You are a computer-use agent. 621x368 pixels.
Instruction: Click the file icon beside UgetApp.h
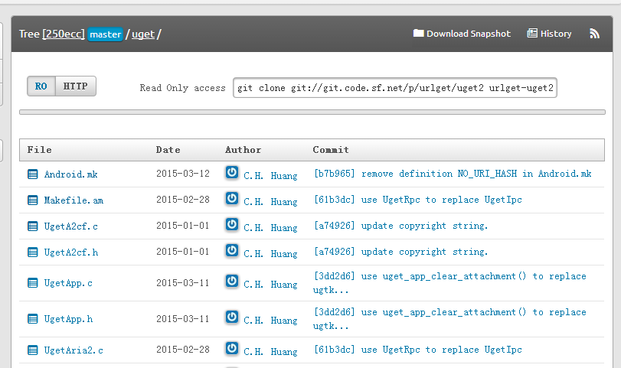pos(33,319)
